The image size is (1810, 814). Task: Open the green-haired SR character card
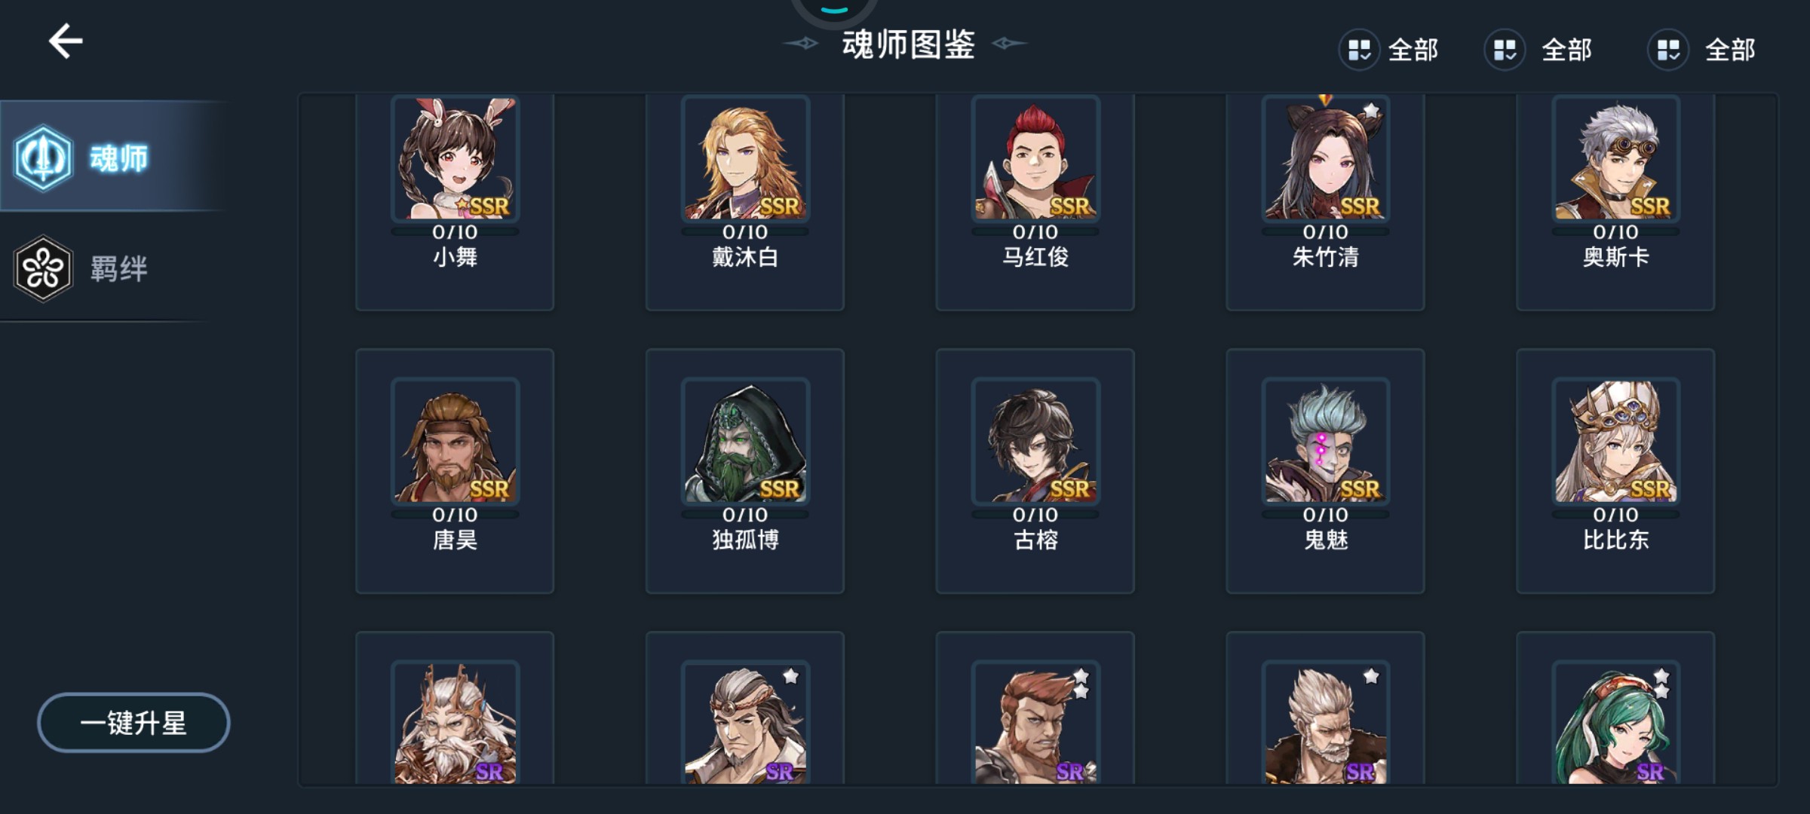1615,708
